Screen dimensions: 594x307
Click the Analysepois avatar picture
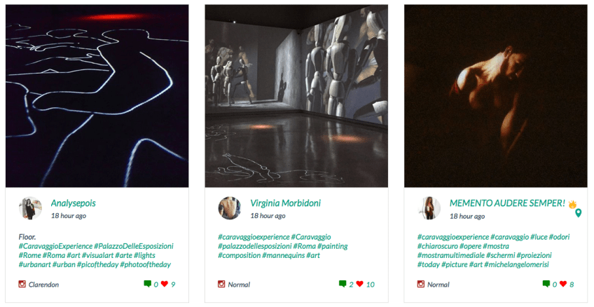pos(30,208)
